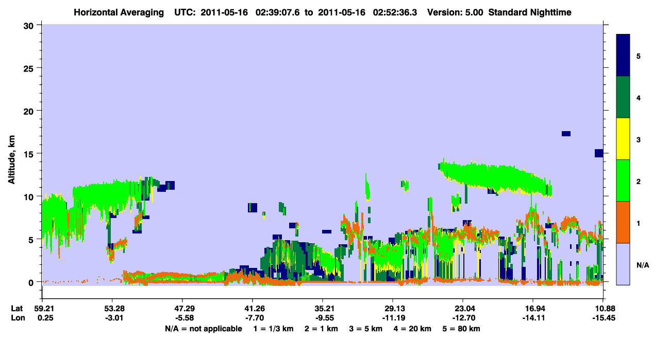This screenshot has height=343, width=670.
Task: Click end time '02:52:36.3' in the title
Action: (396, 12)
